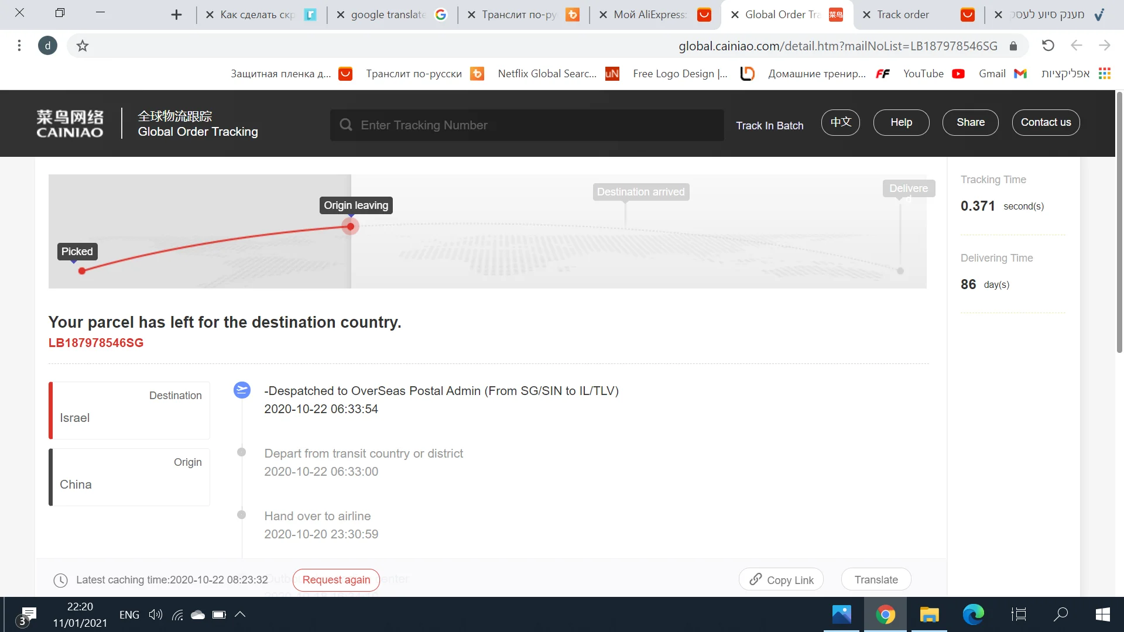Click the Copy Link button

click(781, 579)
